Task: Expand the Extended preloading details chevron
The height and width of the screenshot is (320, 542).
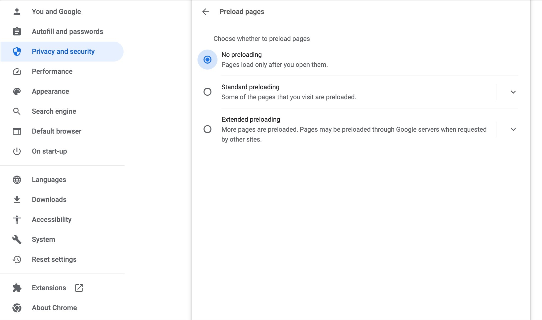Action: click(513, 130)
